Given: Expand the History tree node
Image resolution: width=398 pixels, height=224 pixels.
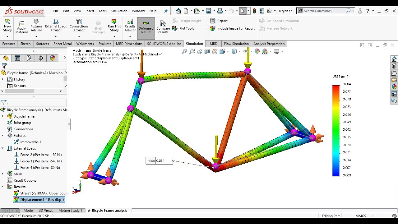Looking at the screenshot, I should [x=3, y=79].
